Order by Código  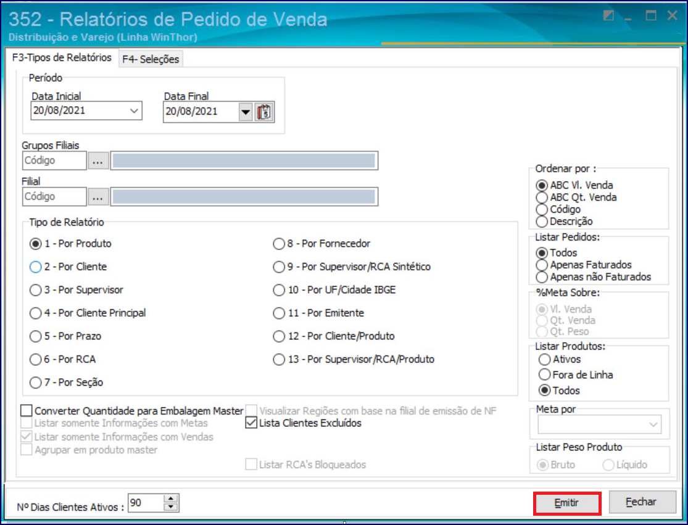click(x=558, y=209)
